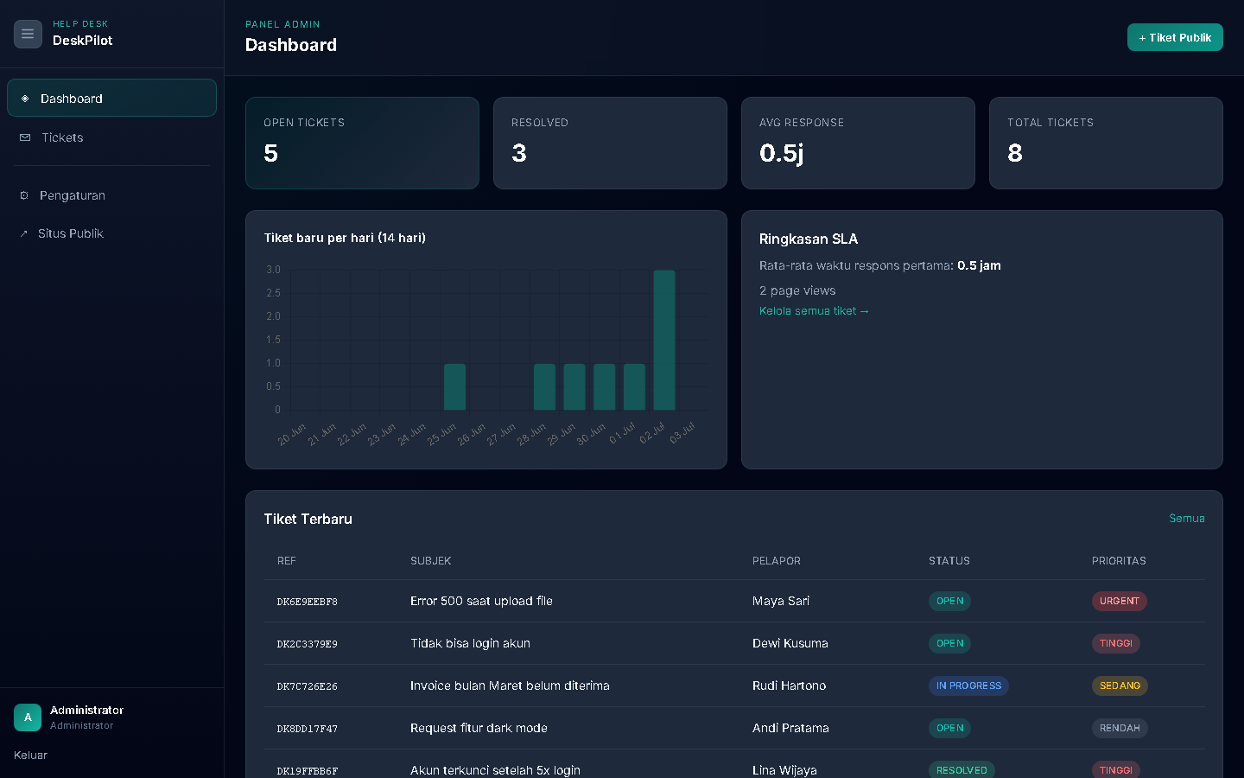
Task: Click the RESOLVED status badge
Action: coord(962,769)
